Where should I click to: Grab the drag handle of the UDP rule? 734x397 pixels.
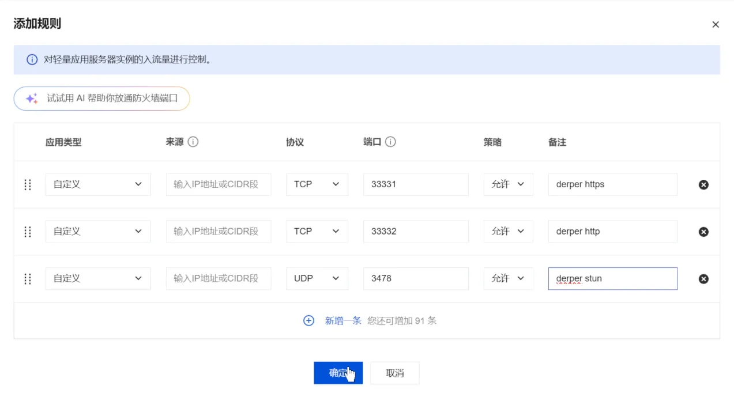[x=27, y=279]
